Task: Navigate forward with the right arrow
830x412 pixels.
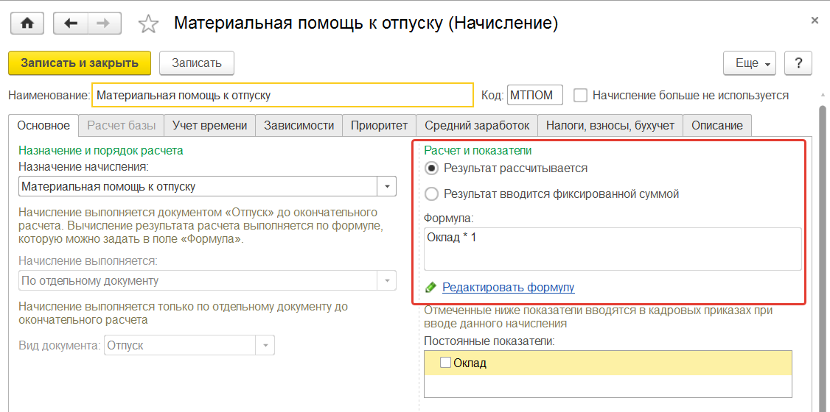Action: [104, 24]
